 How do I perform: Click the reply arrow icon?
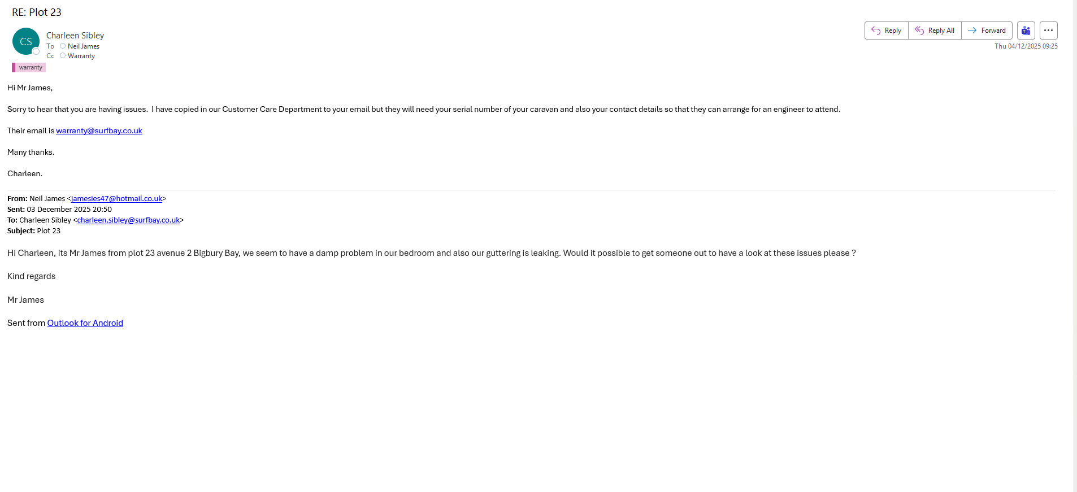876,31
